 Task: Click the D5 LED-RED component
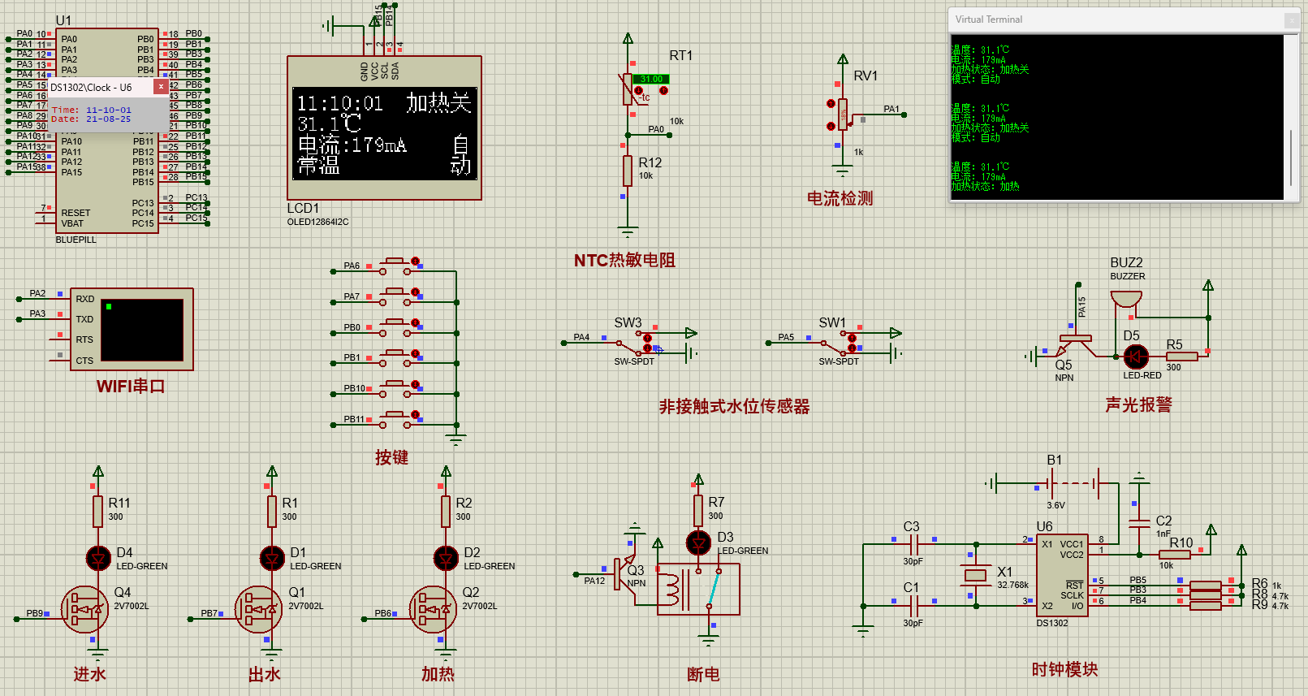click(x=1135, y=356)
